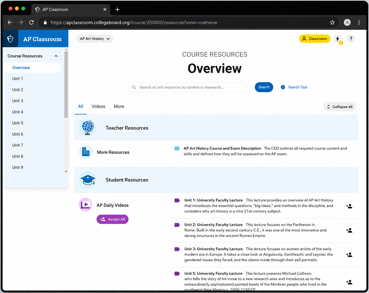
Task: Open Unit 2 in the sidebar
Action: [x=18, y=90]
